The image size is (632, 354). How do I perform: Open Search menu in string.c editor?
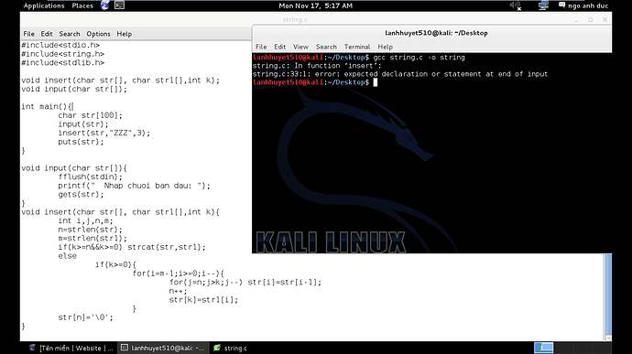[70, 34]
